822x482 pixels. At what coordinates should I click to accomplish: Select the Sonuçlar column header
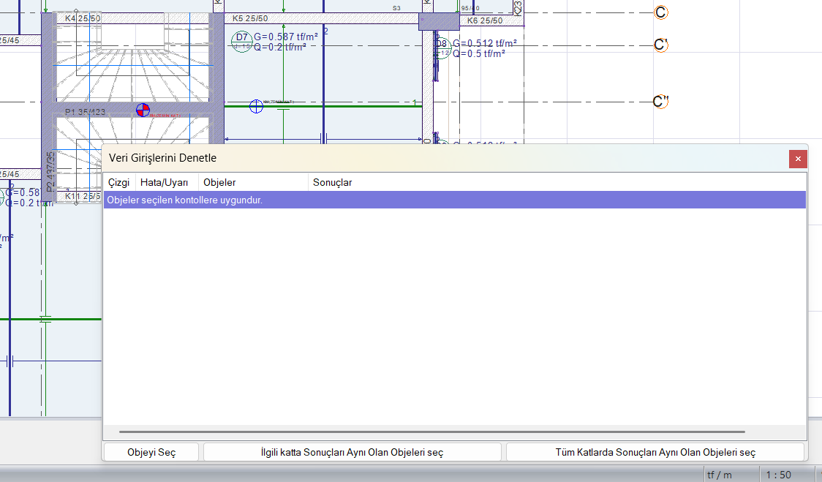pos(332,182)
